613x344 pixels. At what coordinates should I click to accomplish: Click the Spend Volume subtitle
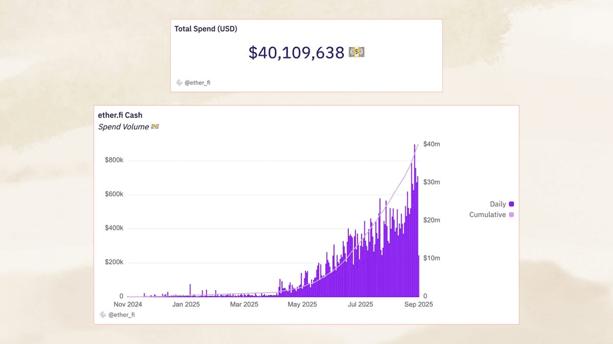tap(124, 126)
